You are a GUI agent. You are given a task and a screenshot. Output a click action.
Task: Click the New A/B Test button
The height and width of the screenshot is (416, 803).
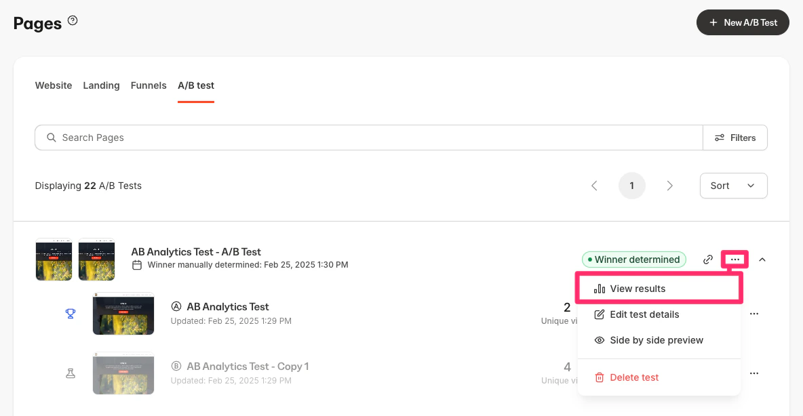[x=743, y=22]
